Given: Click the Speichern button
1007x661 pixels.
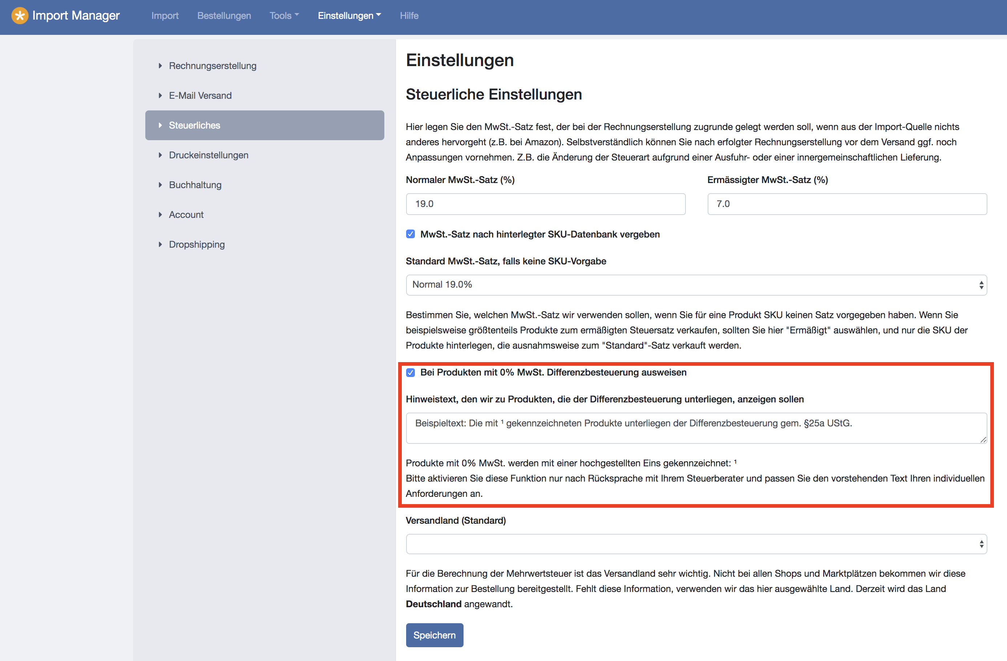Looking at the screenshot, I should [x=434, y=635].
